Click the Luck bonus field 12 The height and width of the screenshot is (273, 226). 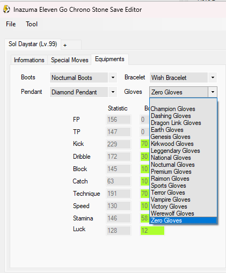(x=152, y=231)
